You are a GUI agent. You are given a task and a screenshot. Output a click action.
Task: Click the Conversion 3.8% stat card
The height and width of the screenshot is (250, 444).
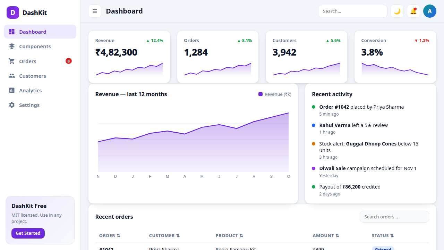click(x=395, y=57)
